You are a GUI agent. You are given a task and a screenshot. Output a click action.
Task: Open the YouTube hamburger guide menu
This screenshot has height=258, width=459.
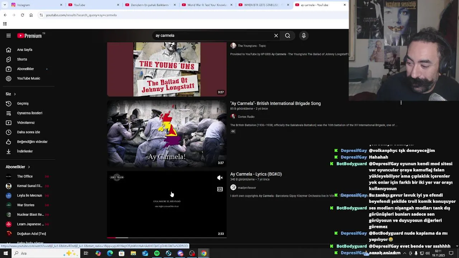9,35
